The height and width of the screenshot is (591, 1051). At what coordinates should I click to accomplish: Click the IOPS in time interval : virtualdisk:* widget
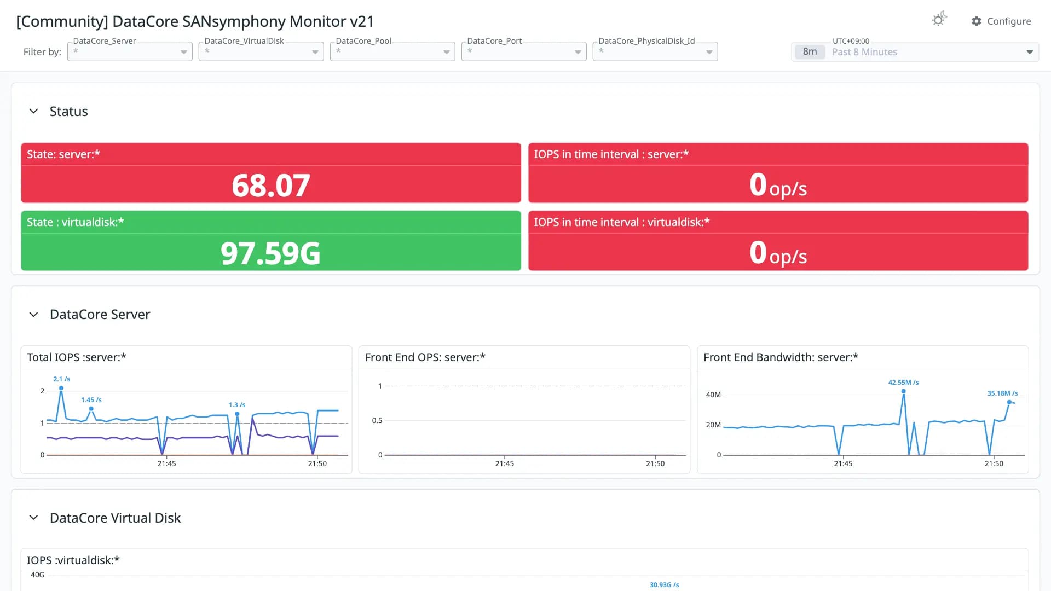click(778, 241)
